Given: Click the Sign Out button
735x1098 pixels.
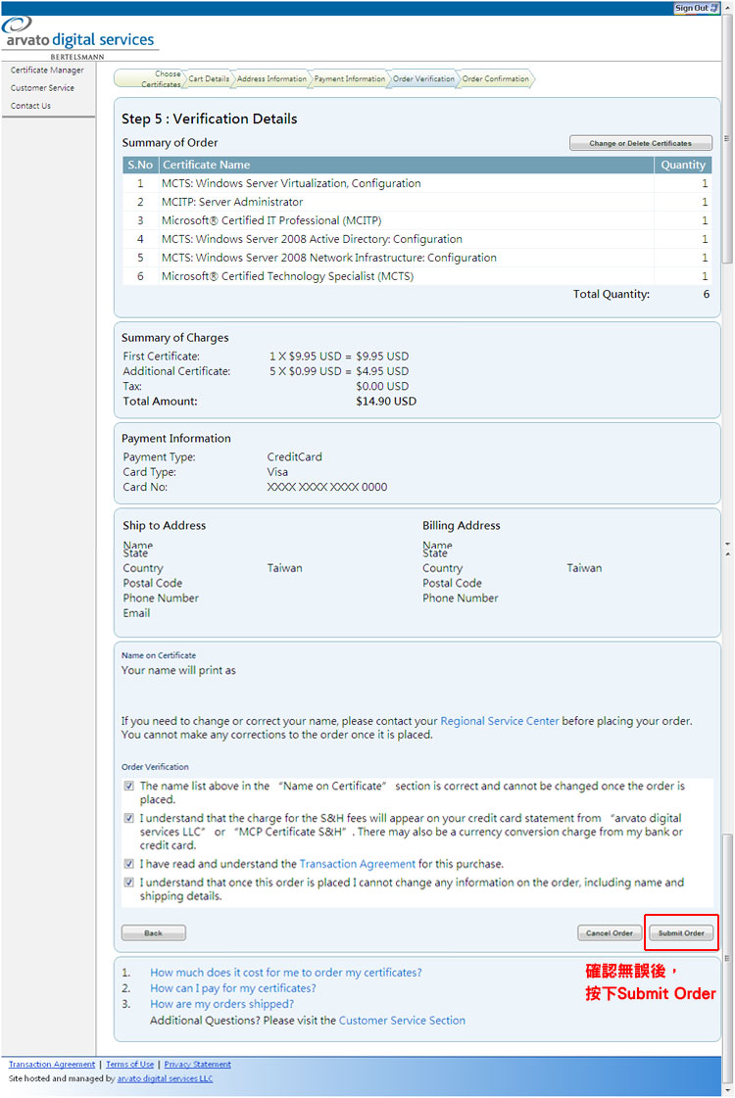Looking at the screenshot, I should point(696,8).
